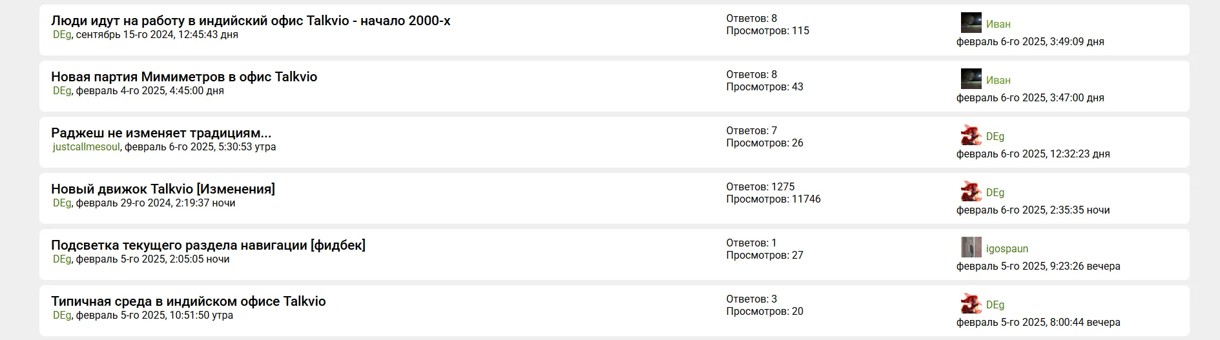Click Иван's avatar in the first thread row
This screenshot has width=1220, height=340.
[971, 23]
